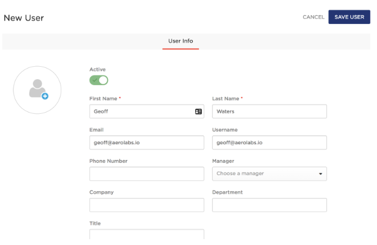Click the Phone Number label
Image resolution: width=377 pixels, height=245 pixels.
point(109,161)
